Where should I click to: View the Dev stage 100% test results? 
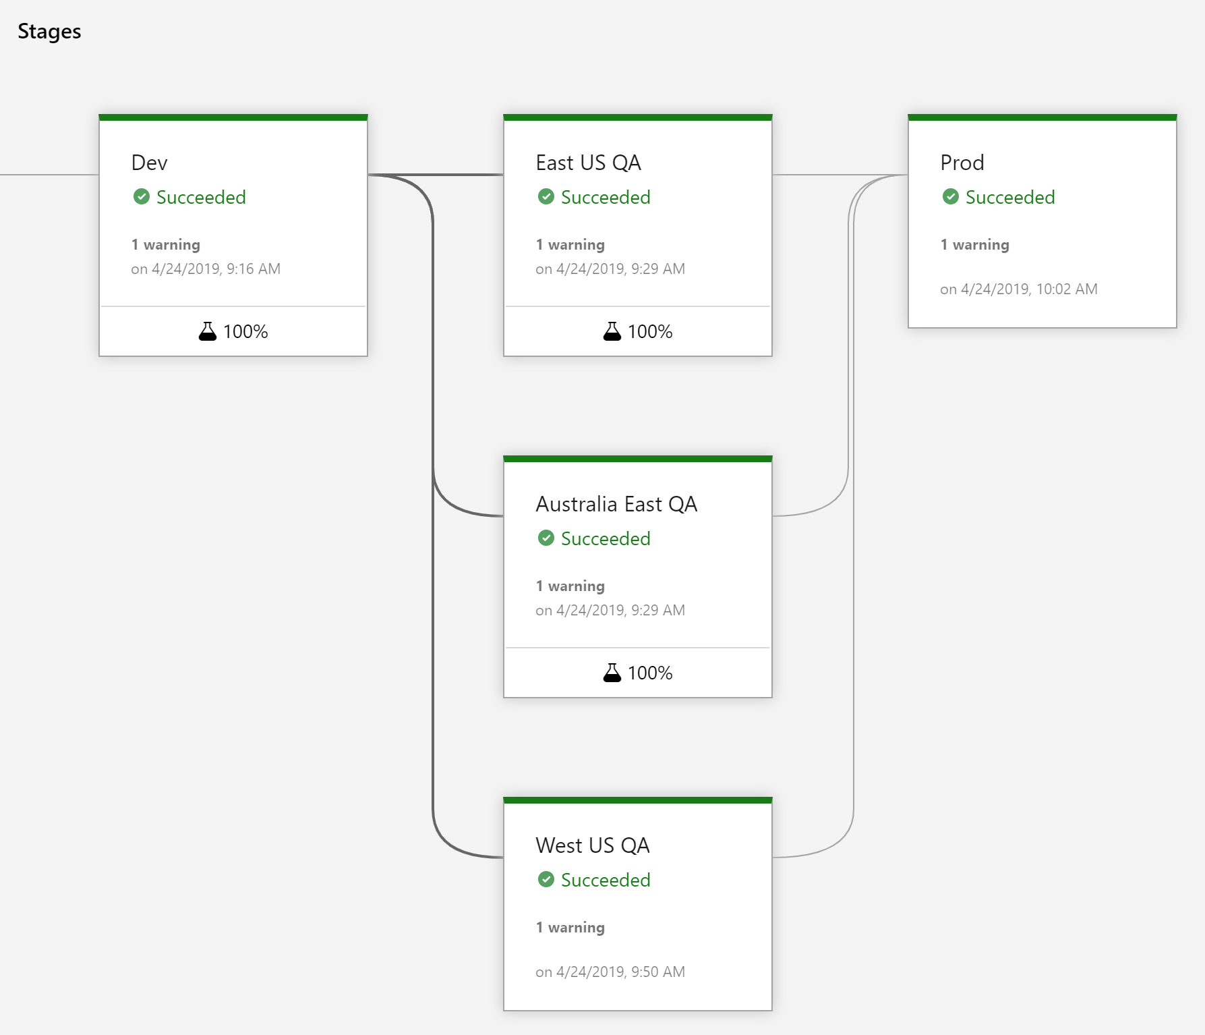click(245, 332)
